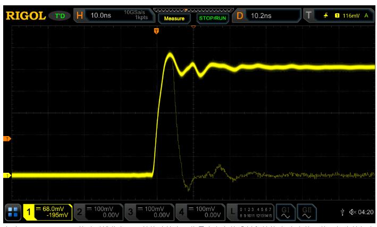Open the Measure menu
377x227 pixels.
pyautogui.click(x=174, y=16)
